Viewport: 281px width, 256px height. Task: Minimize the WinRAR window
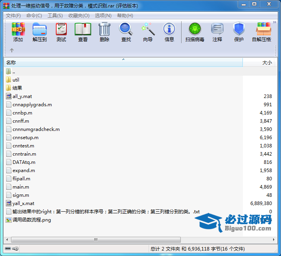(x=244, y=4)
